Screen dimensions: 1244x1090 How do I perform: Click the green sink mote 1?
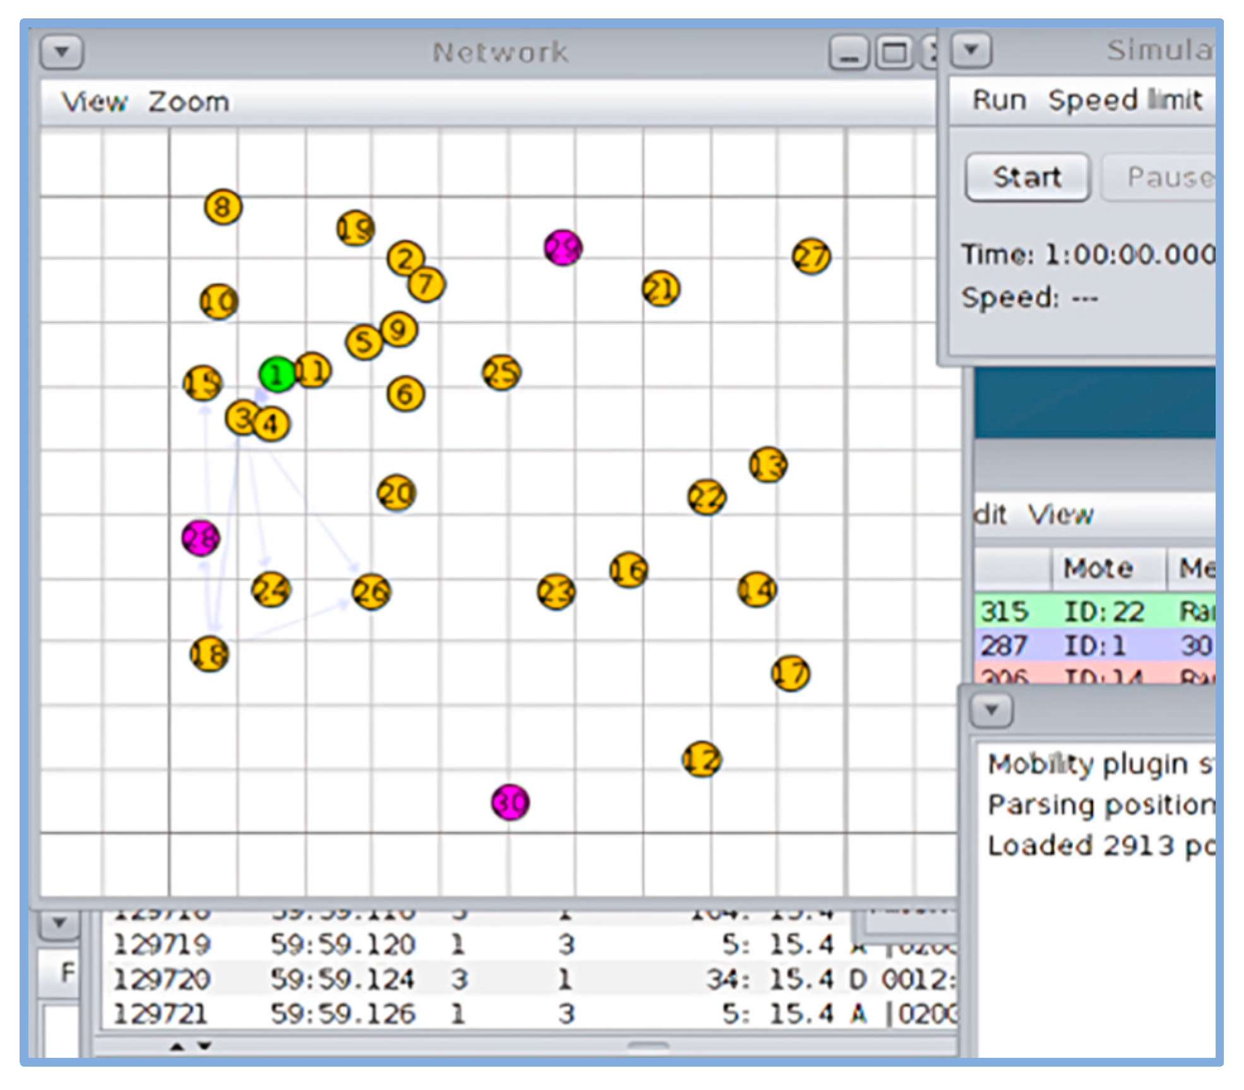(x=276, y=374)
